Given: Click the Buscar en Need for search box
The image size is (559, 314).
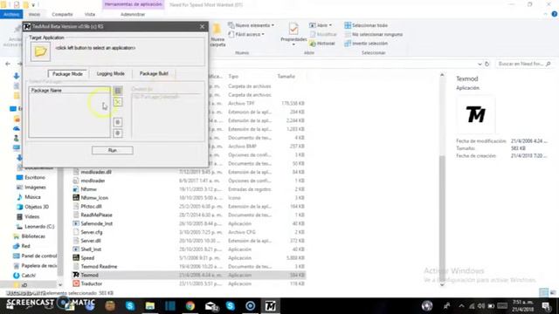Looking at the screenshot, I should click(524, 64).
